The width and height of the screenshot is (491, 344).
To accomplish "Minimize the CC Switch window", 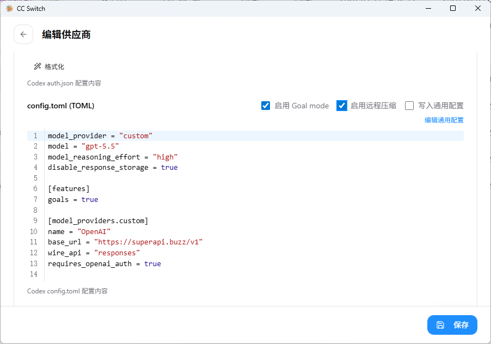I will 428,9.
